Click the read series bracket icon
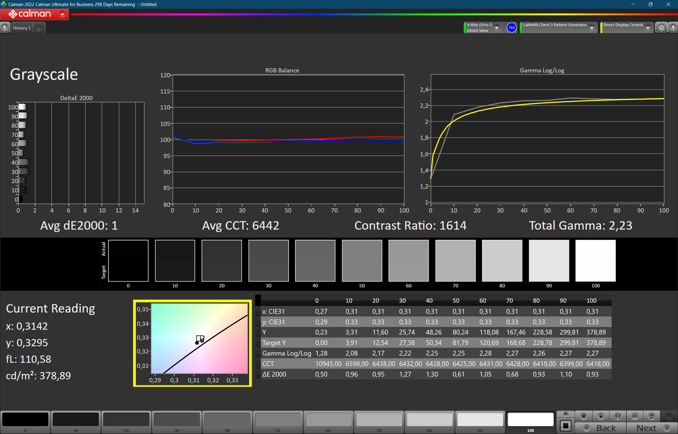 coord(618,416)
